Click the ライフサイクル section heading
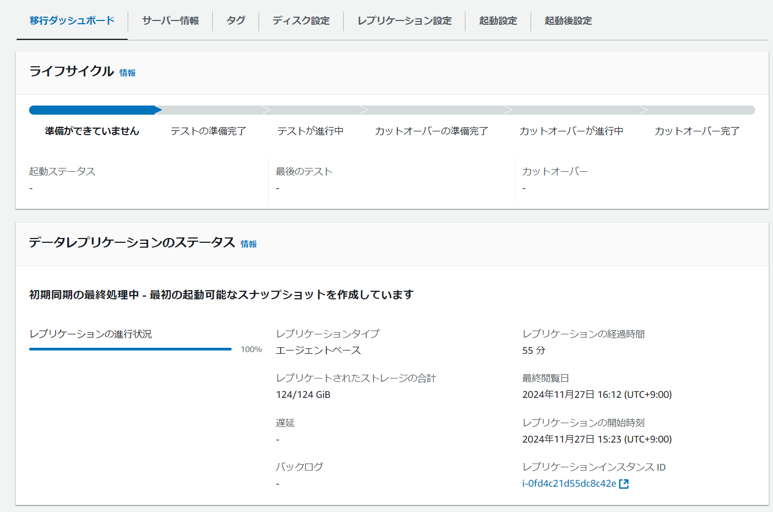This screenshot has width=773, height=512. 72,71
